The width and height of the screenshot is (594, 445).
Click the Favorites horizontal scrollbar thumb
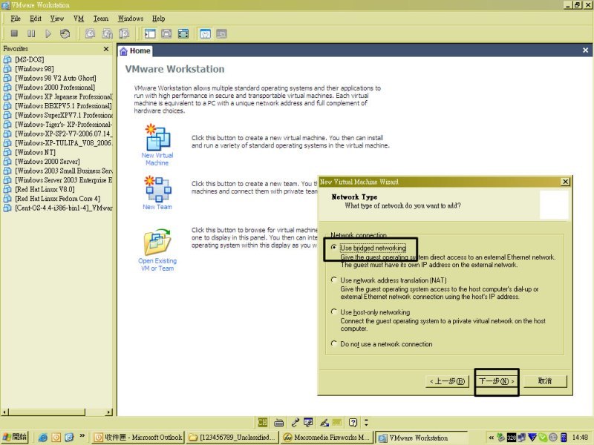47,412
